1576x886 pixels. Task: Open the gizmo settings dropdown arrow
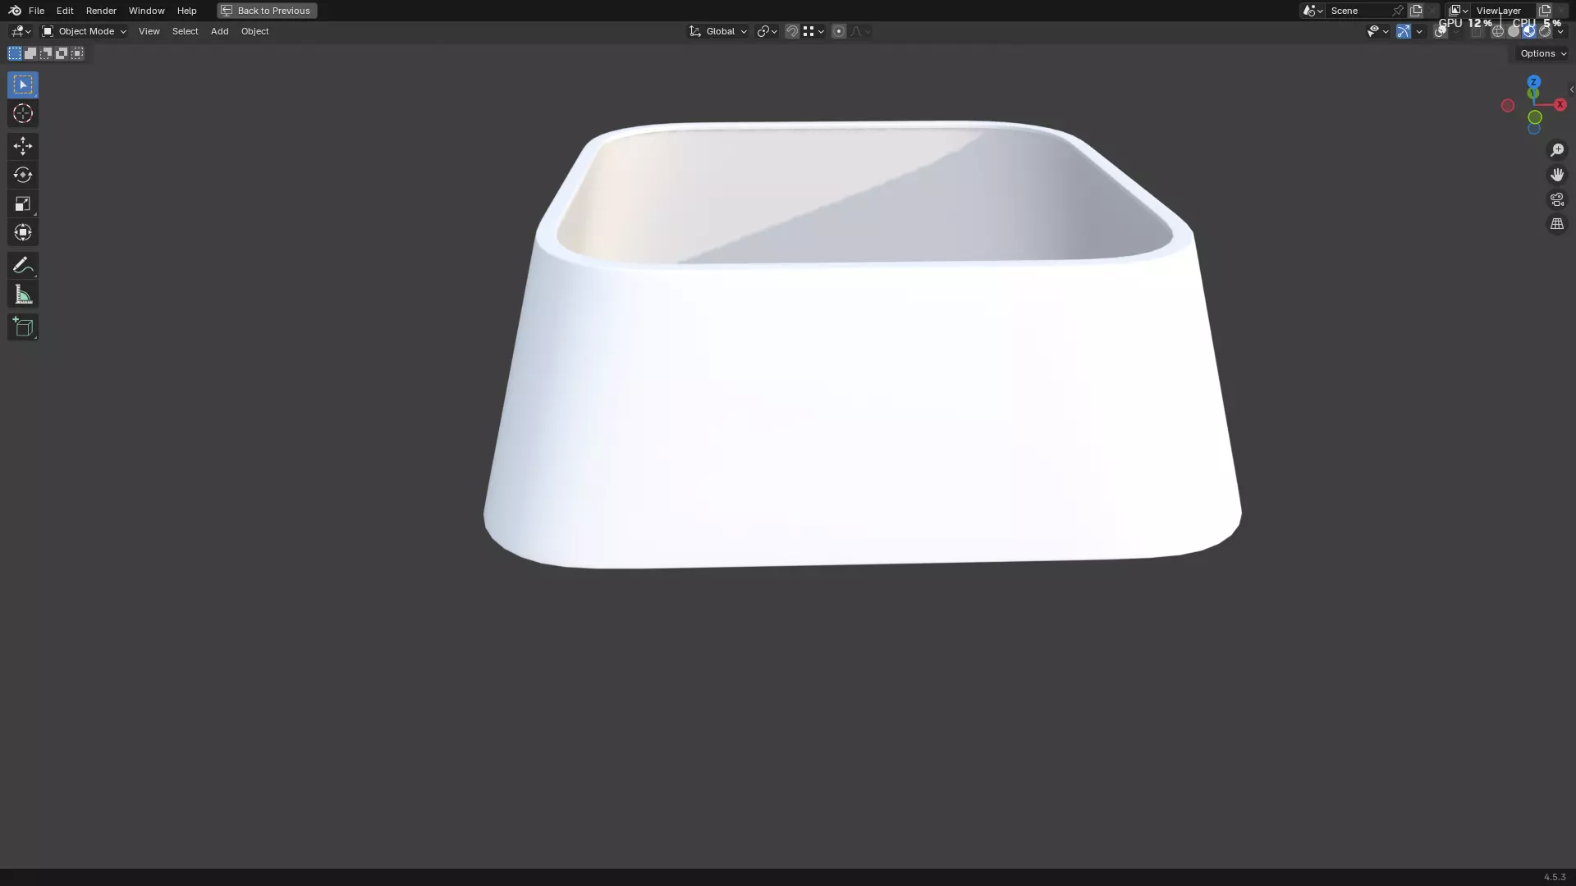(1419, 31)
